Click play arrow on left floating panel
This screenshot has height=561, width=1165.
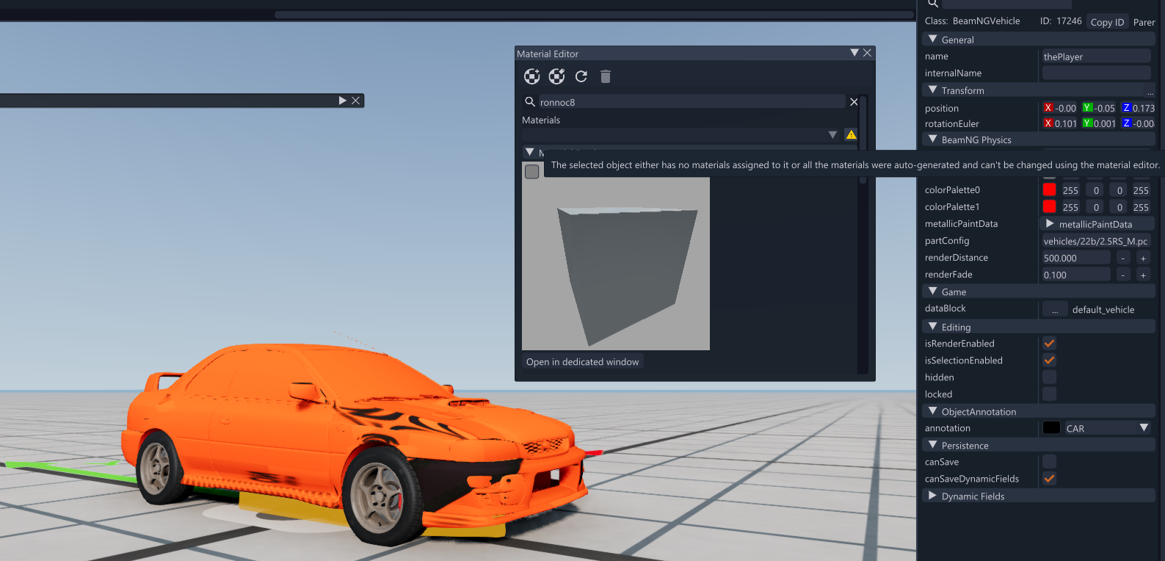click(x=343, y=101)
